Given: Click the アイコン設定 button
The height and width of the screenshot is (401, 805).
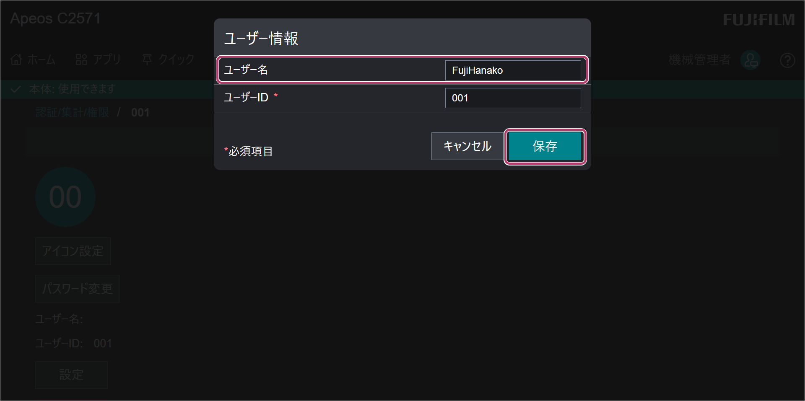Looking at the screenshot, I should (x=73, y=251).
